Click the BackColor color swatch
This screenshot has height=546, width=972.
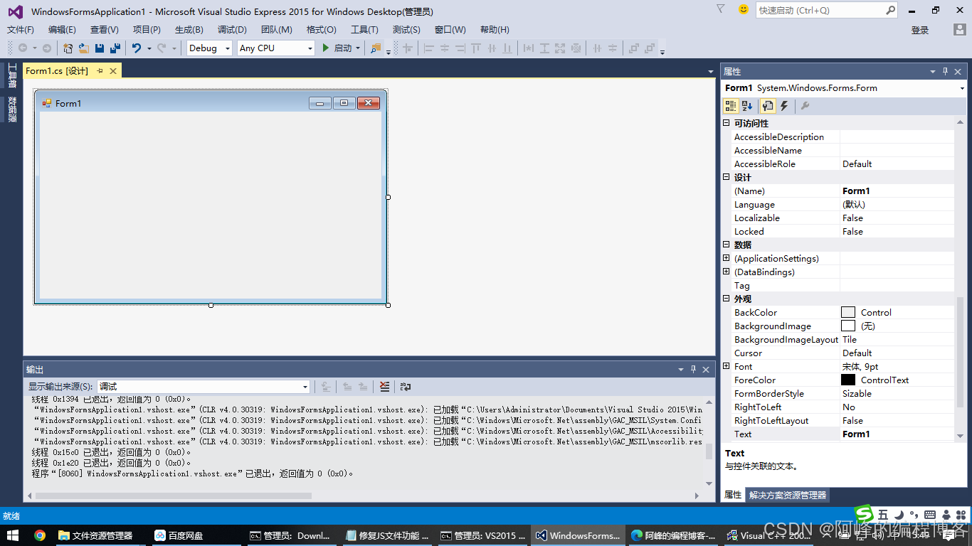click(848, 312)
